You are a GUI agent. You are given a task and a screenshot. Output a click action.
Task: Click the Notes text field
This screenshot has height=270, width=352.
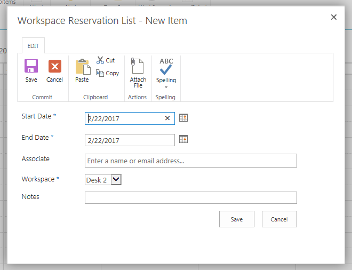pos(191,197)
